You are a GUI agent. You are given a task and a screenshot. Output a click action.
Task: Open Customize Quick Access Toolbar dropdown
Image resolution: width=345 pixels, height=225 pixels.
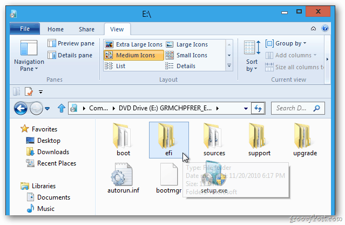click(40, 91)
